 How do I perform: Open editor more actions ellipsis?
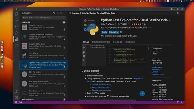[182, 13]
